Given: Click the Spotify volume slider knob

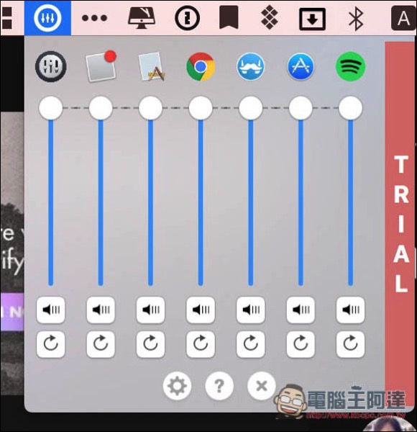Looking at the screenshot, I should pyautogui.click(x=350, y=108).
